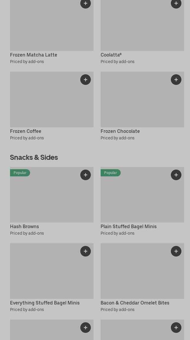Viewport: 190px width, 340px height.
Task: Add Hash Browns with plus icon
Action: [x=86, y=175]
